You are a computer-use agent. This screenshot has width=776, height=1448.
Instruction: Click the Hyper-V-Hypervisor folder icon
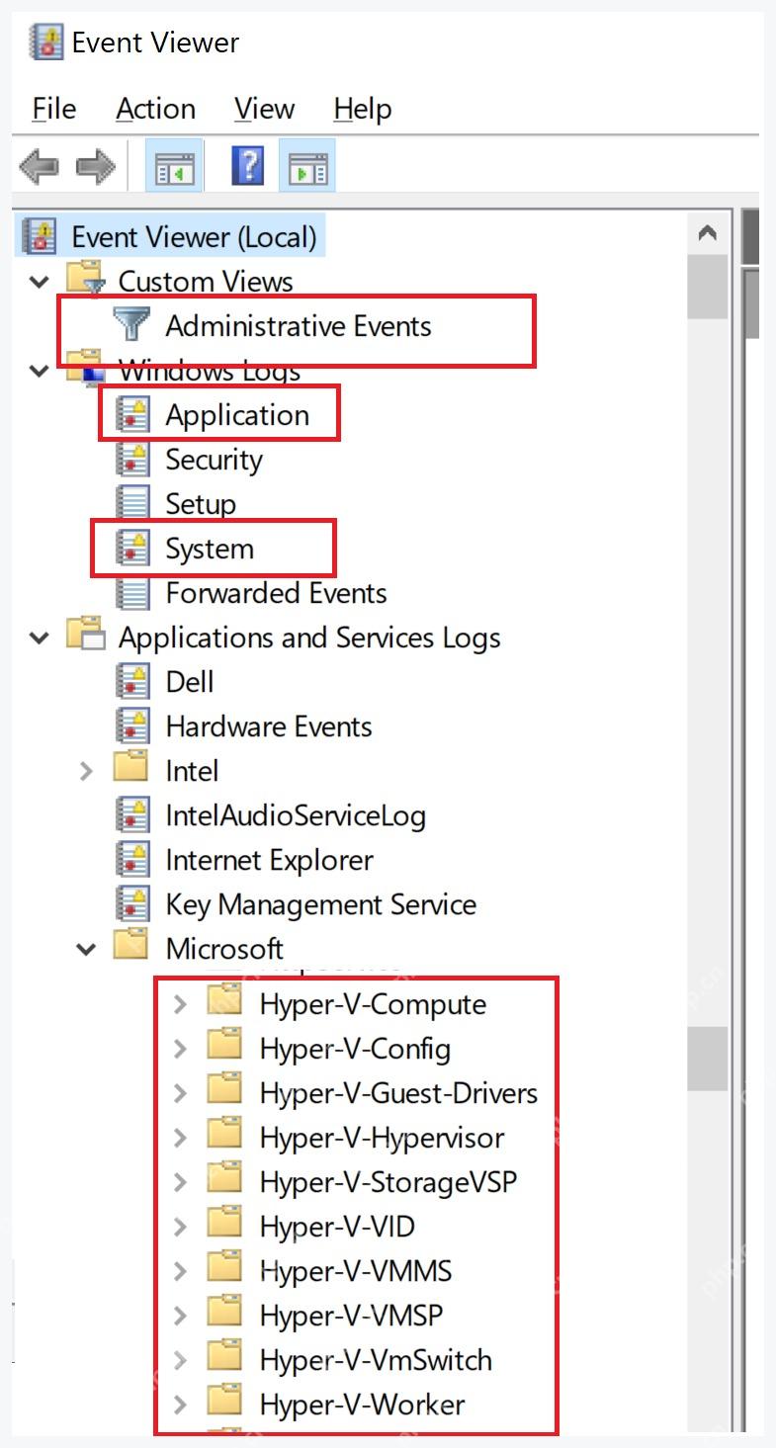tap(225, 1135)
